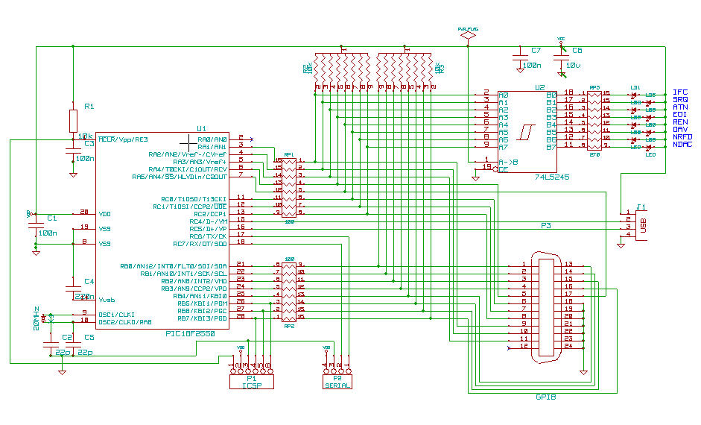Click the USB connector J1
Image resolution: width=701 pixels, height=425 pixels.
pyautogui.click(x=640, y=225)
